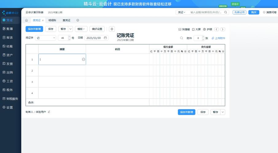Switch to the 查凭证 tab
Screen dimensions: 278x153
tap(67, 20)
